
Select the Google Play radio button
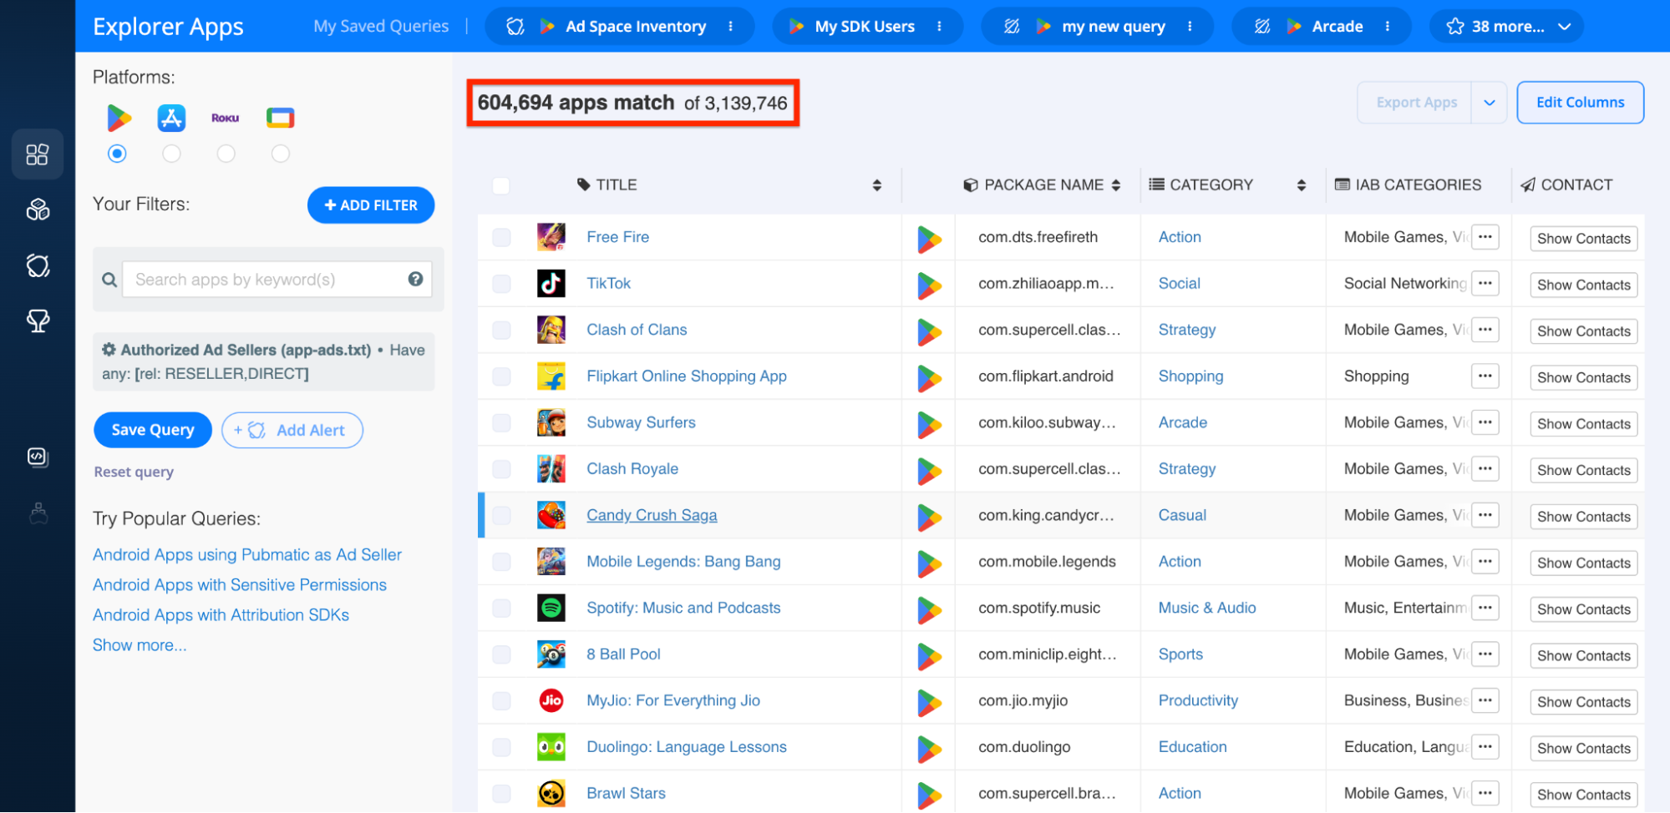(118, 154)
